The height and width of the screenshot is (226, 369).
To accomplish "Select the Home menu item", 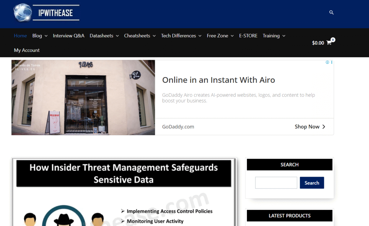I will click(x=20, y=36).
